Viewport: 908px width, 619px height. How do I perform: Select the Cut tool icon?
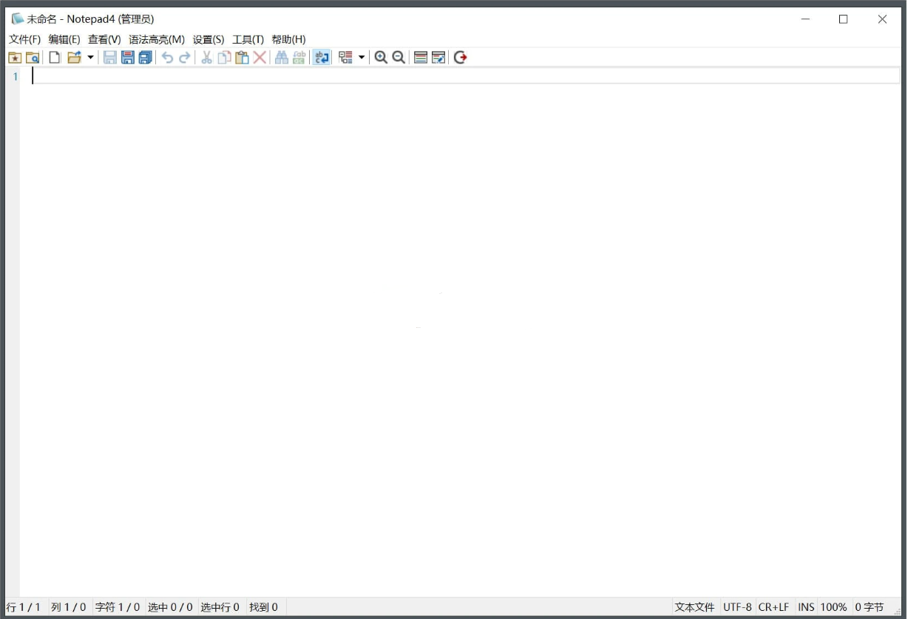[206, 57]
